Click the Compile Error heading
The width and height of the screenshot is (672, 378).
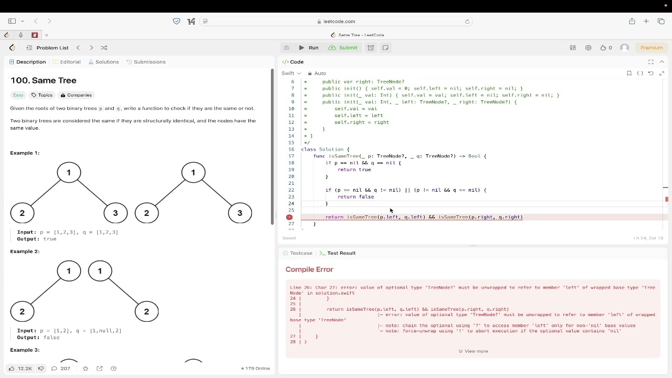click(309, 269)
